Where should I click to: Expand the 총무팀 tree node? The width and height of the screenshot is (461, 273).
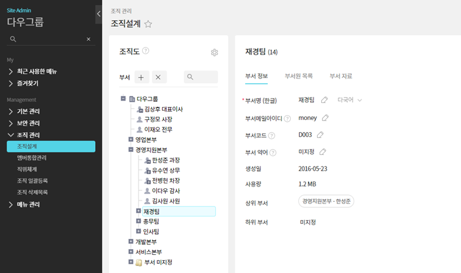(138, 221)
